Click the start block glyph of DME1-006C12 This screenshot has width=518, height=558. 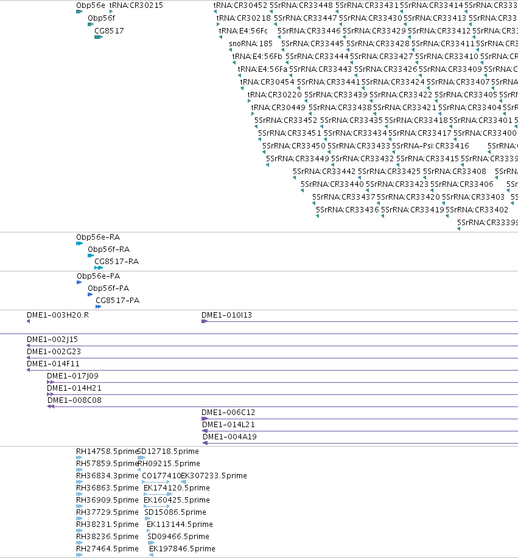(205, 419)
